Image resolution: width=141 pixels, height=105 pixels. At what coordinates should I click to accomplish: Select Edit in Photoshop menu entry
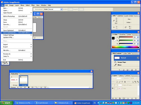click(17, 16)
